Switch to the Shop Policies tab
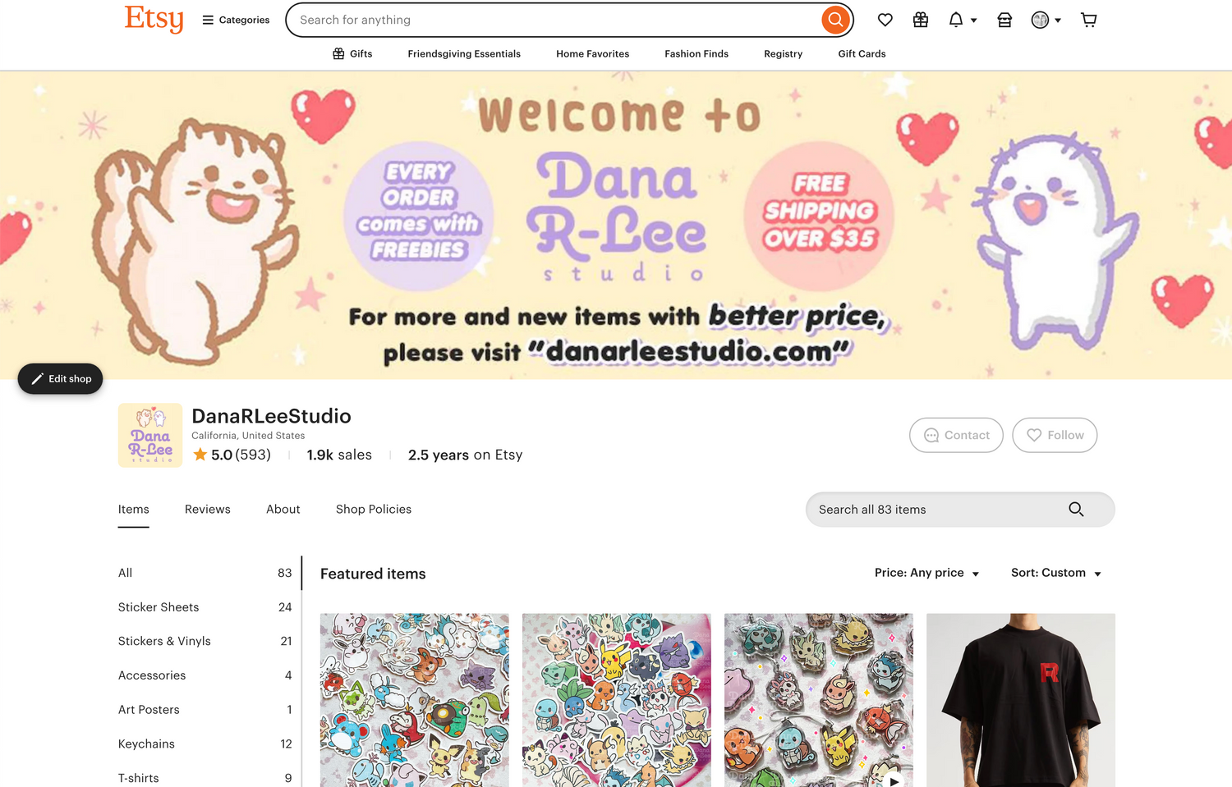The width and height of the screenshot is (1232, 787). (x=374, y=510)
